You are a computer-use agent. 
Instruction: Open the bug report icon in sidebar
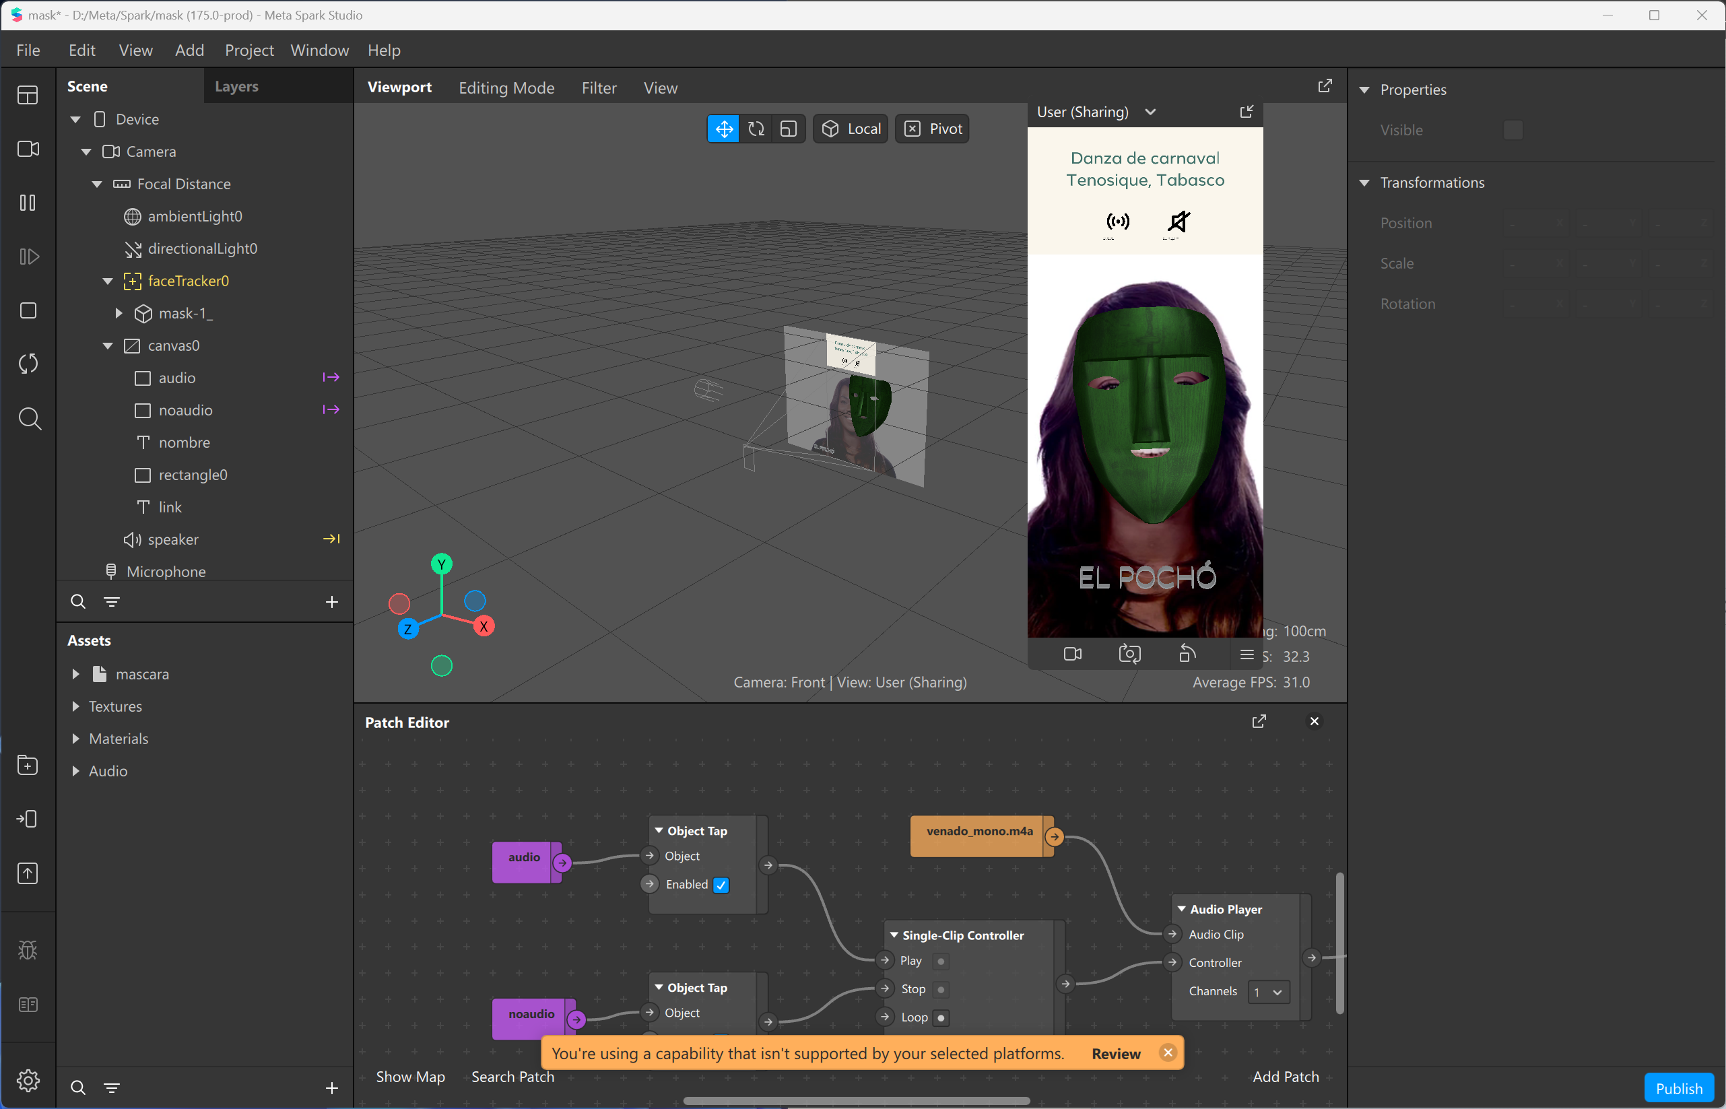(28, 951)
